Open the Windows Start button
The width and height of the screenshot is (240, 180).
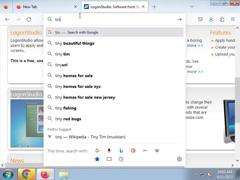click(x=8, y=174)
